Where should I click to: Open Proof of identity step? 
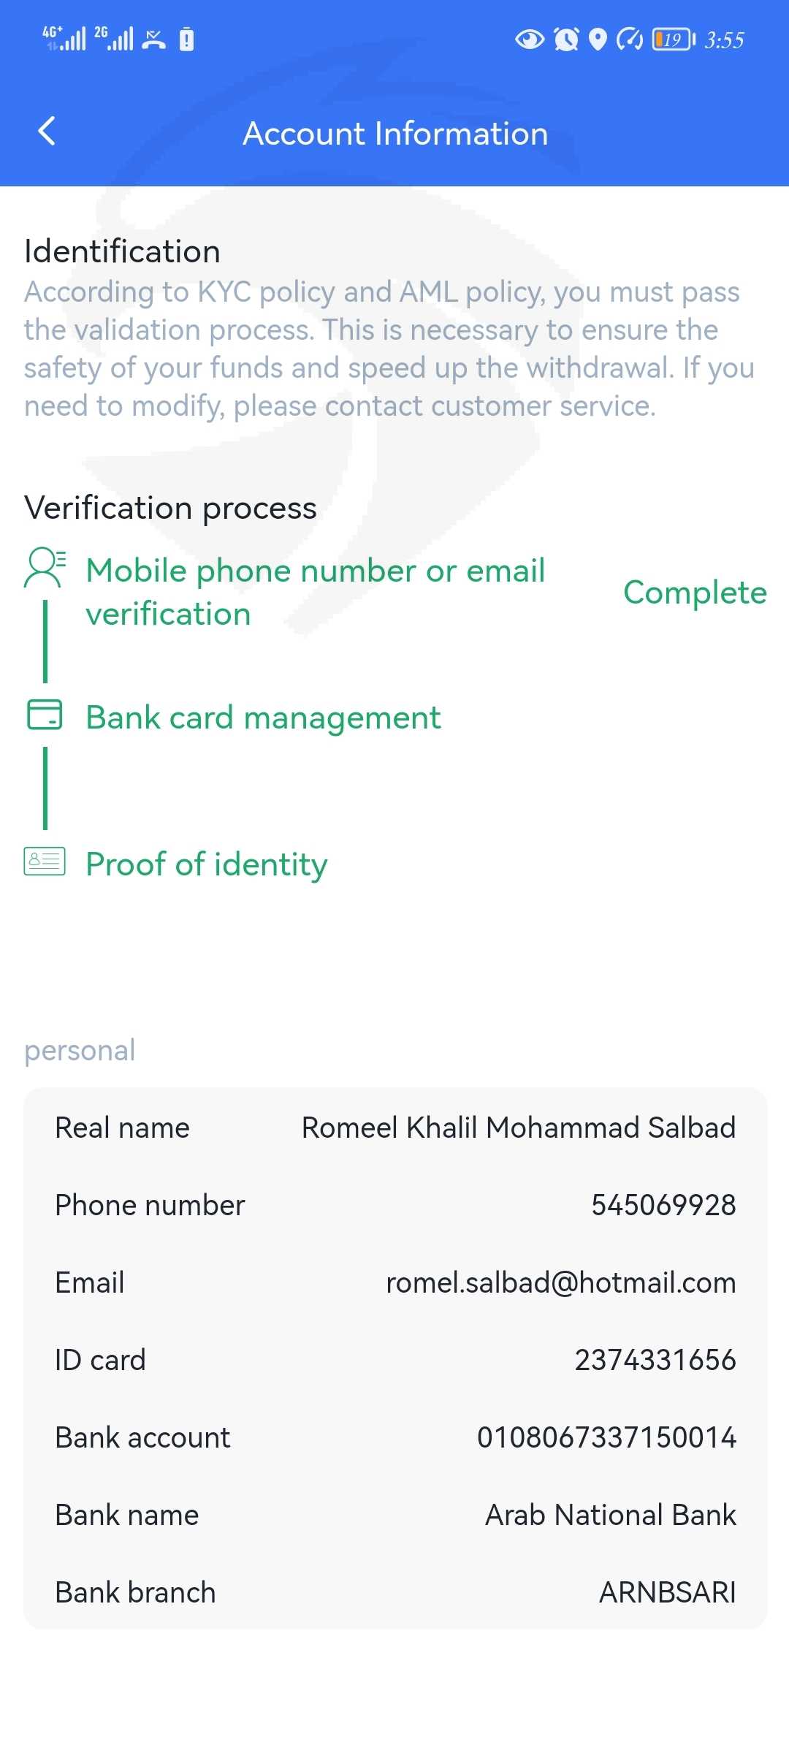[x=206, y=864]
